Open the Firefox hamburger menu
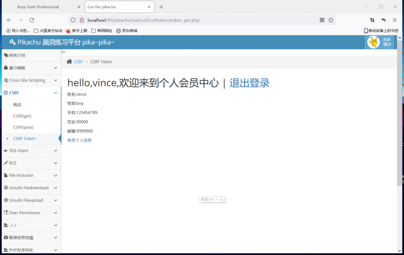The width and height of the screenshot is (404, 255). [395, 20]
